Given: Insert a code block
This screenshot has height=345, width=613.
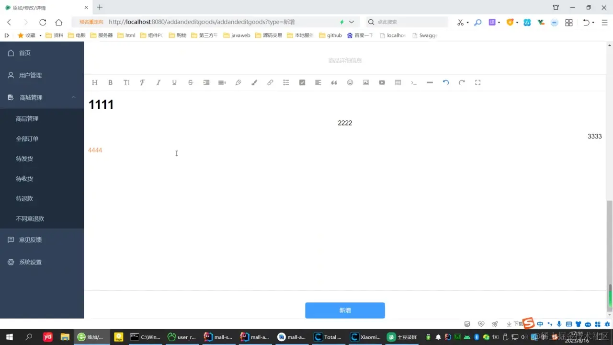Looking at the screenshot, I should pyautogui.click(x=414, y=82).
